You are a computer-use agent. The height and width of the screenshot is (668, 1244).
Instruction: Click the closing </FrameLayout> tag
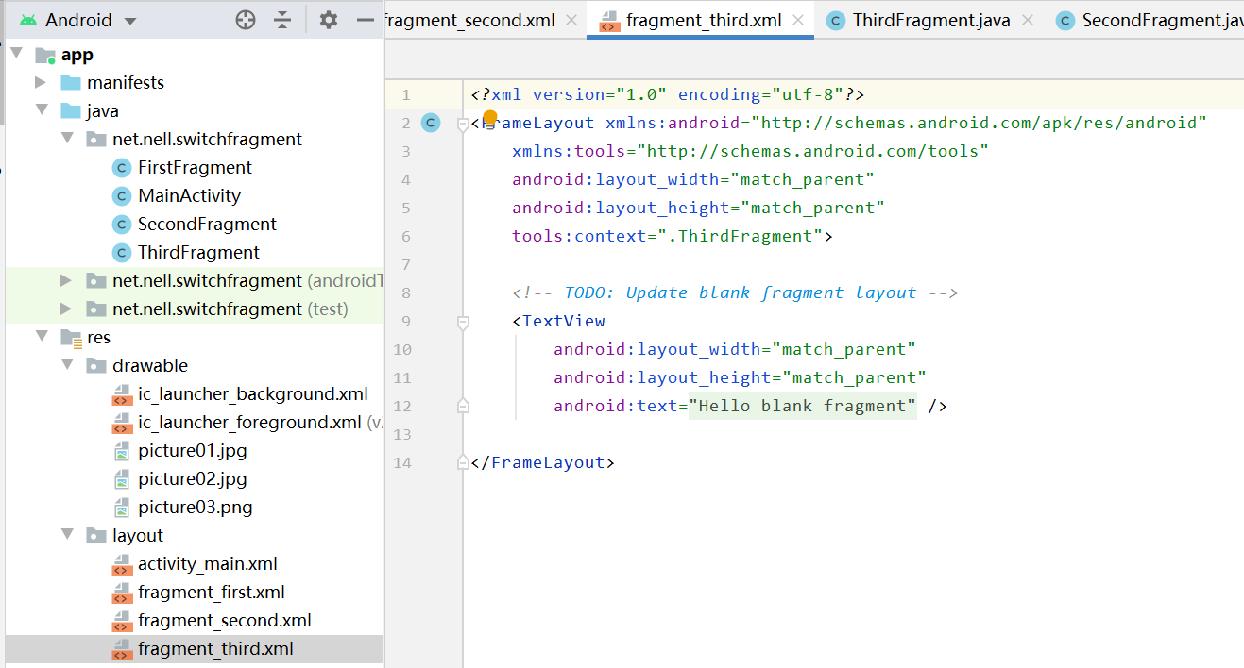(542, 462)
